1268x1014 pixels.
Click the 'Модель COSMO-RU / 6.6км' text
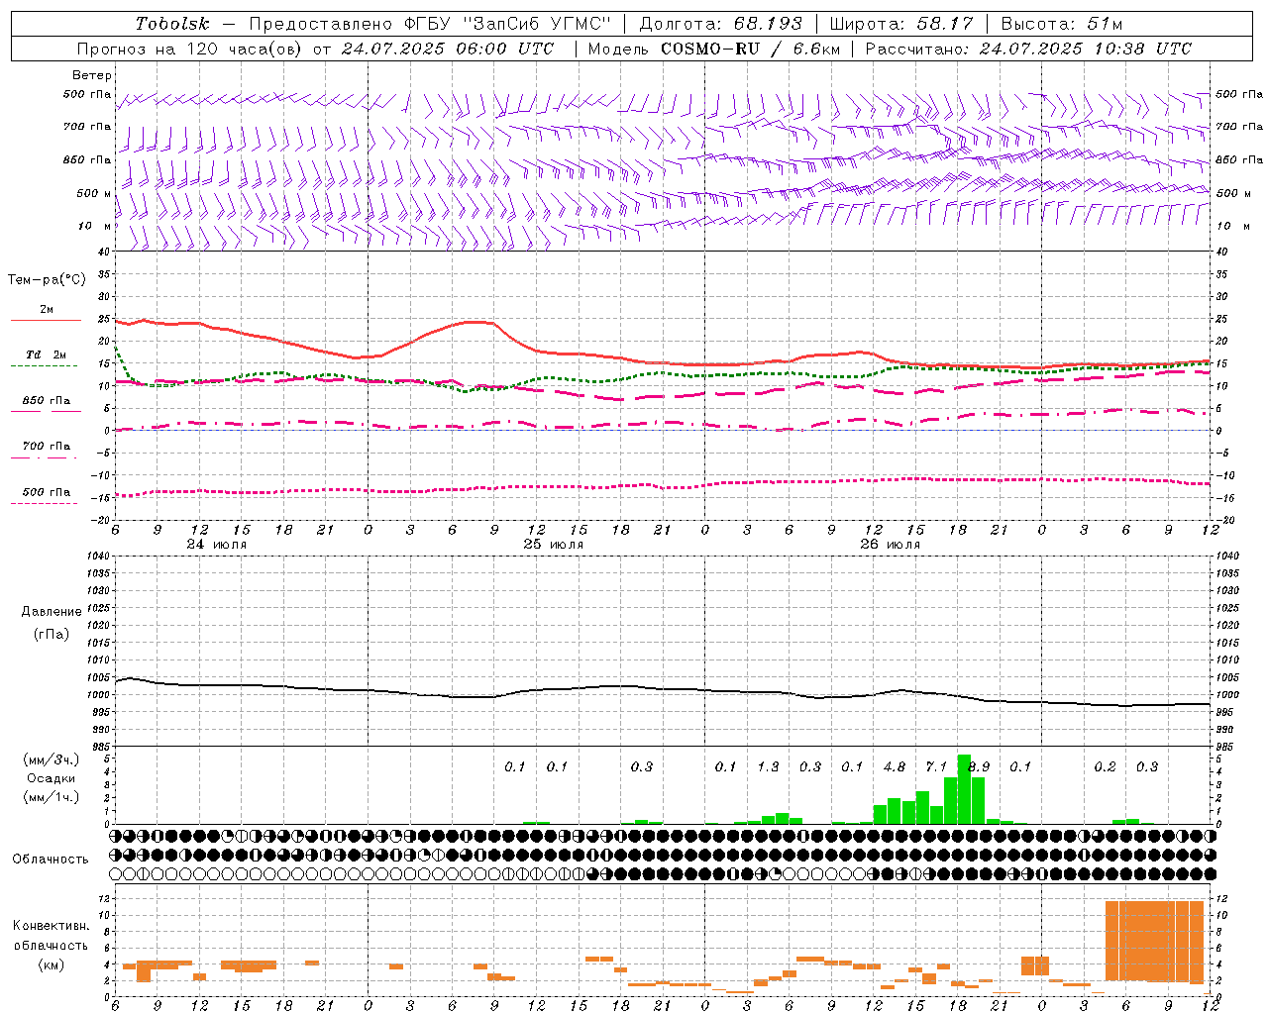[714, 49]
